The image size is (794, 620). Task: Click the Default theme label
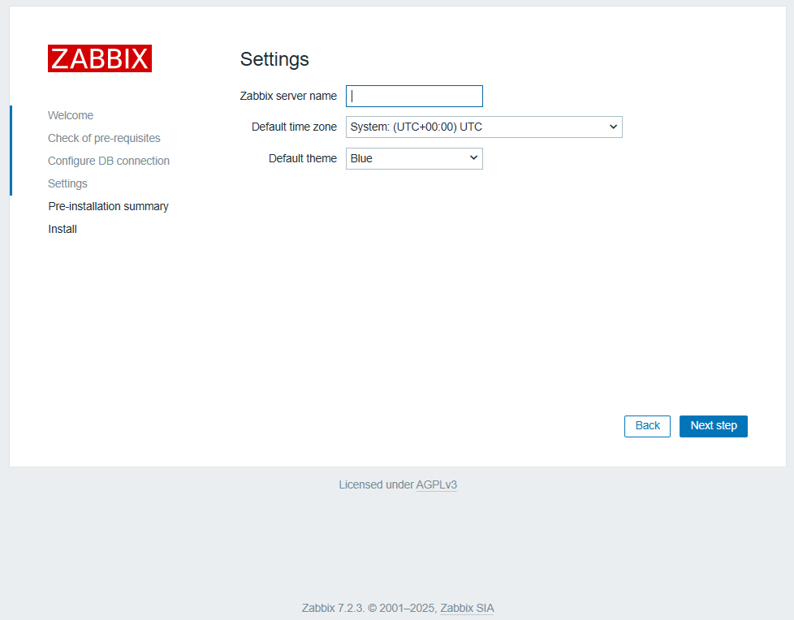tap(303, 158)
